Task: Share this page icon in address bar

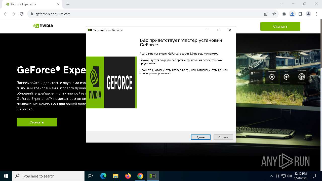Action: coord(266,14)
